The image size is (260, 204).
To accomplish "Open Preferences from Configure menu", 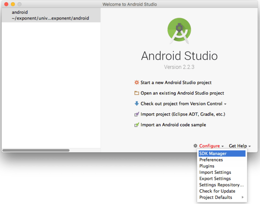I will tap(222, 160).
